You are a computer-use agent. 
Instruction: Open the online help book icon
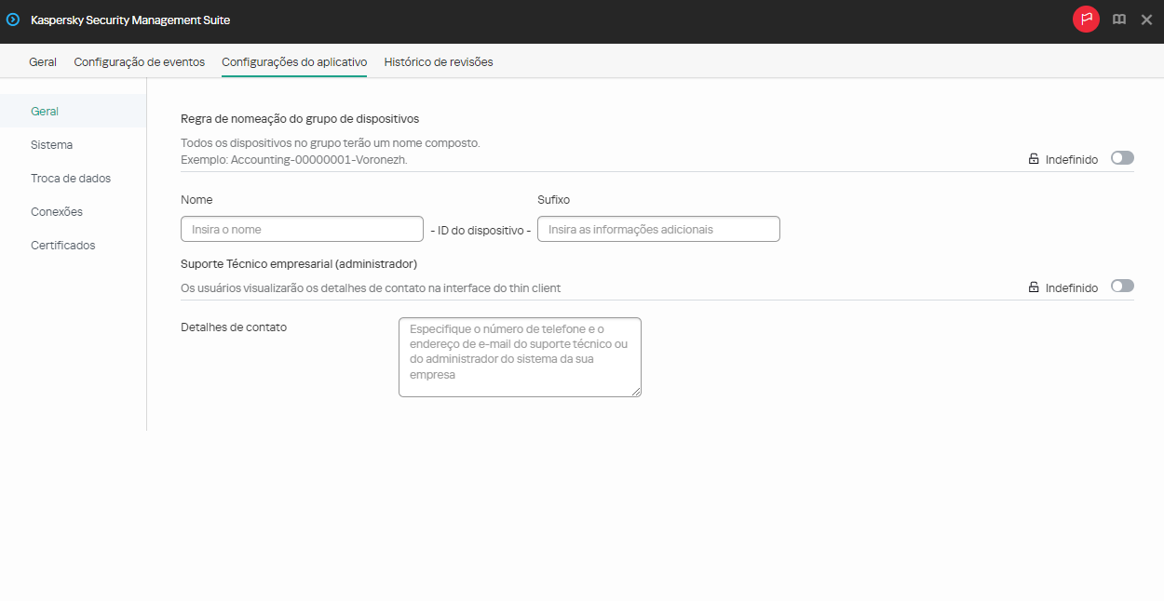pos(1118,19)
